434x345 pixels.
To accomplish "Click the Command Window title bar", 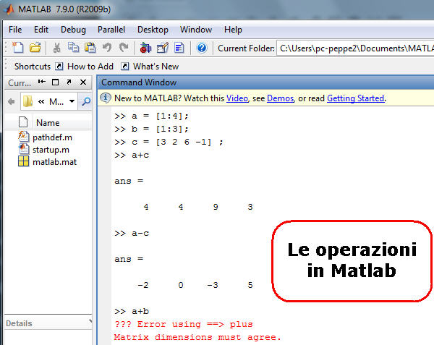I will tap(265, 82).
